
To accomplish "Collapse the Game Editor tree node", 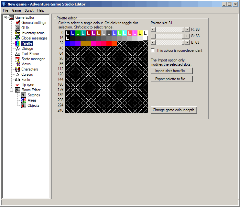I will 5,17.
